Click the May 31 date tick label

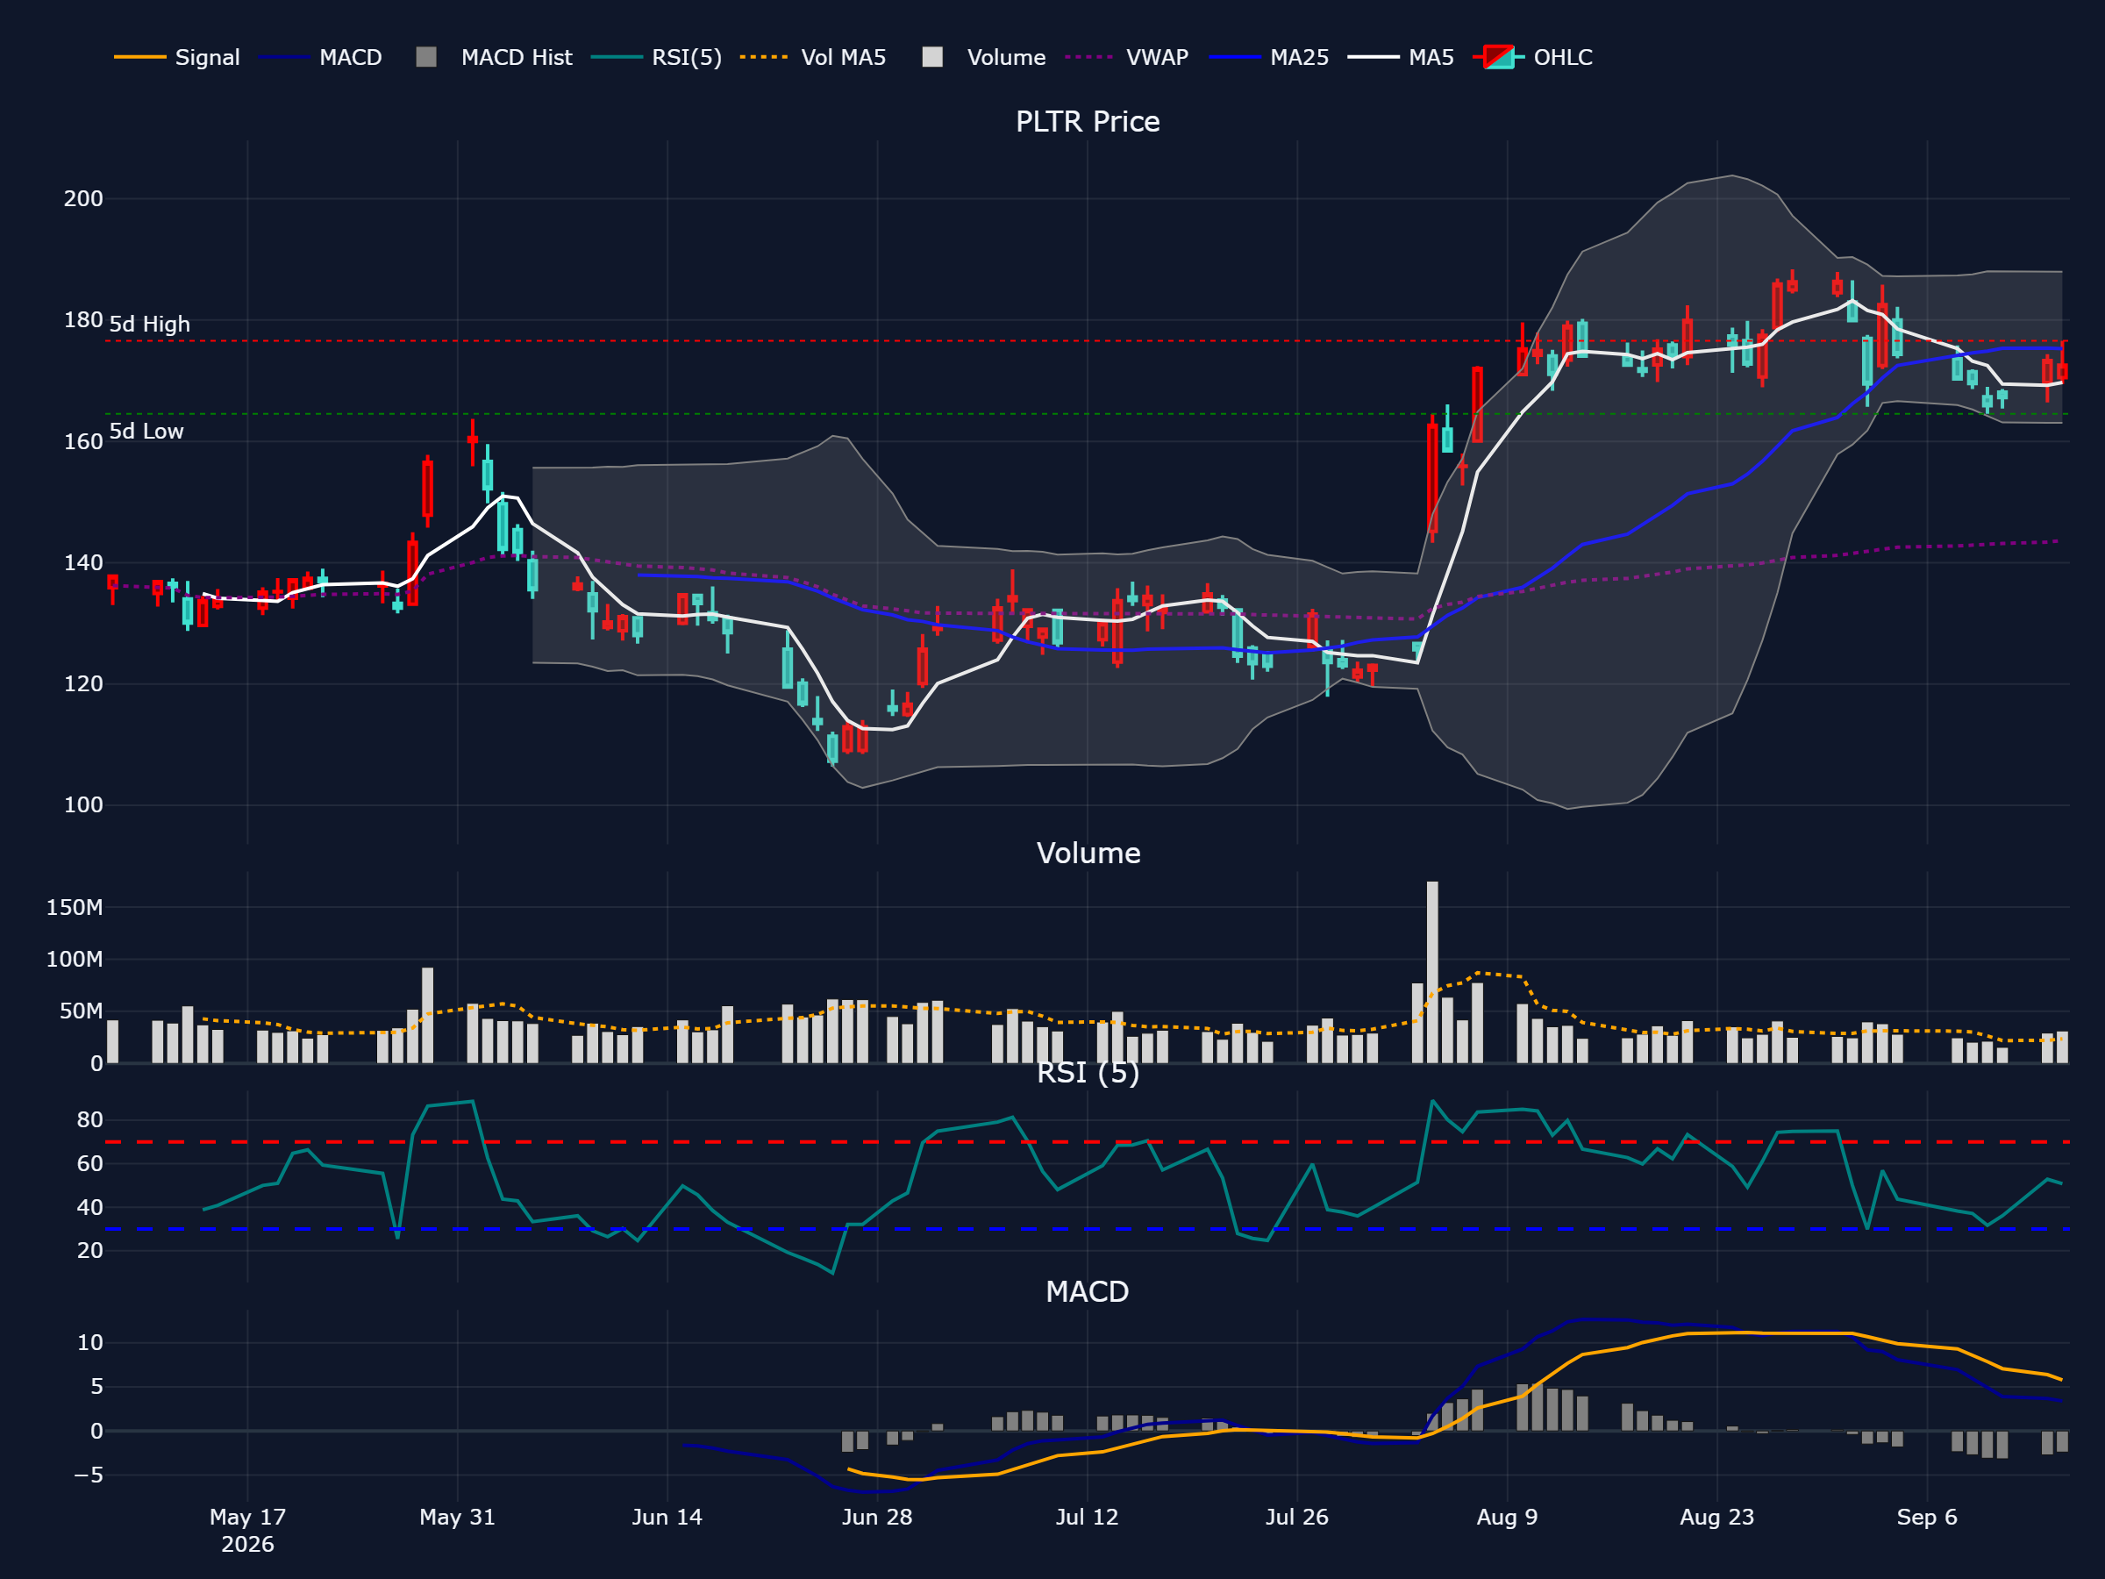[x=458, y=1517]
